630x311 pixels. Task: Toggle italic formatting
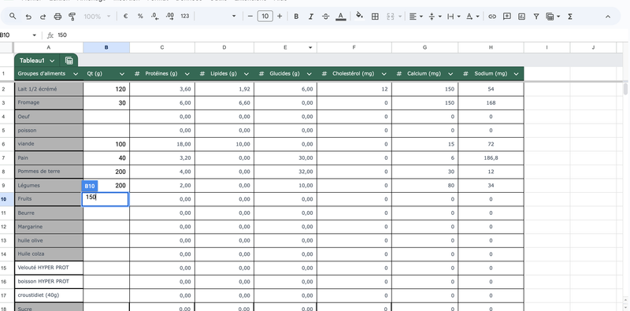[310, 17]
